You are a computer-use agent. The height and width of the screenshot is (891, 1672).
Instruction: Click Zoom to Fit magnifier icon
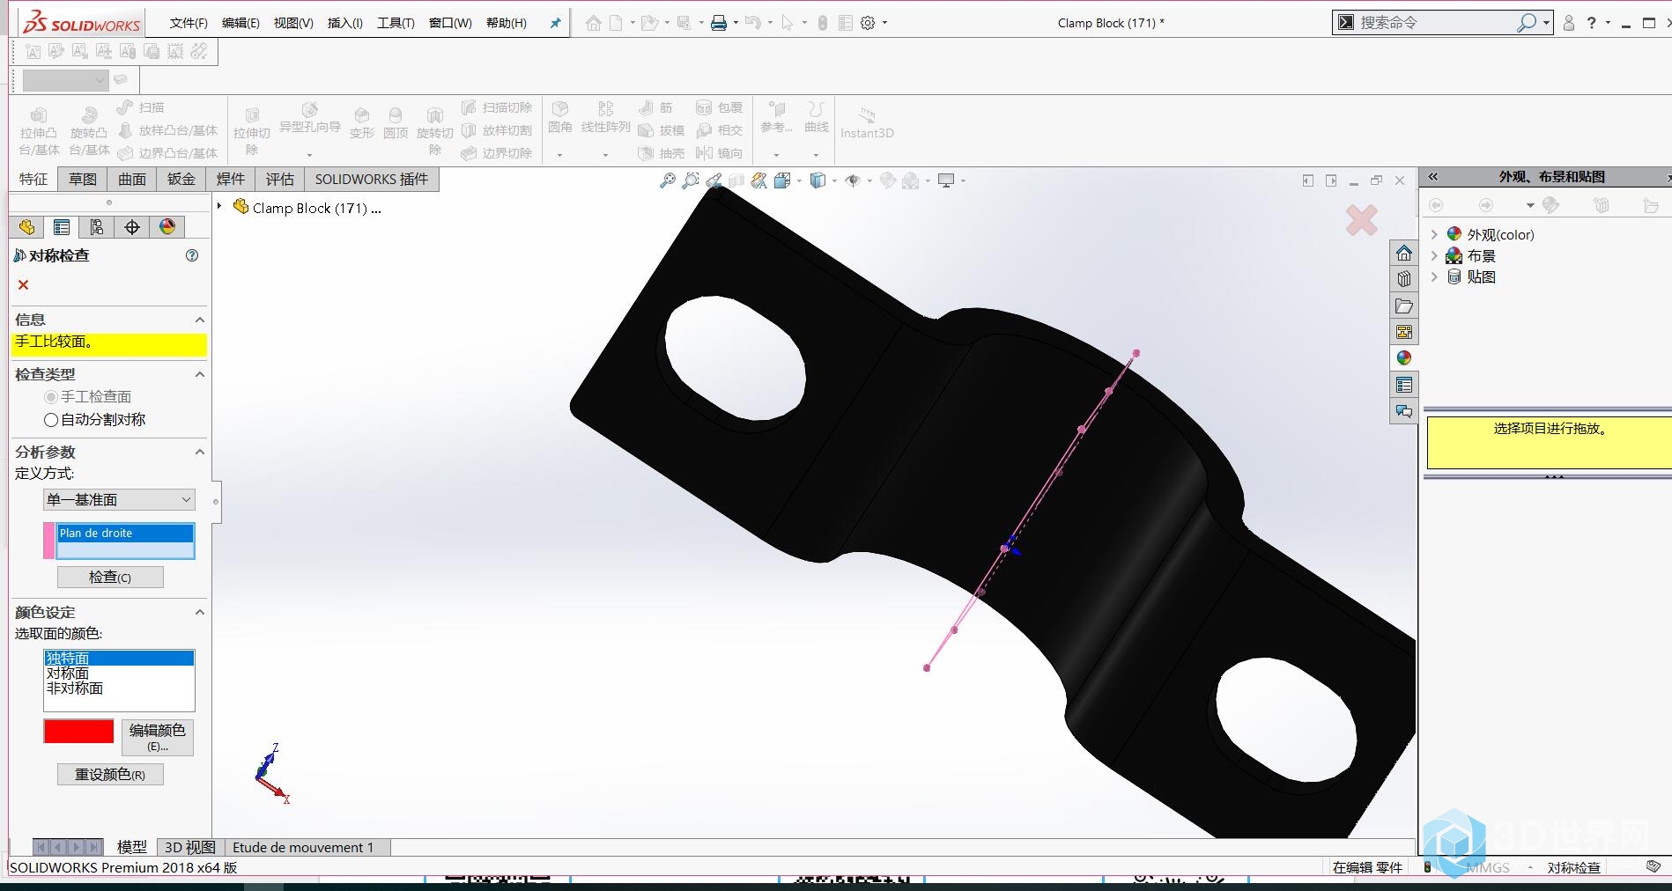click(668, 180)
